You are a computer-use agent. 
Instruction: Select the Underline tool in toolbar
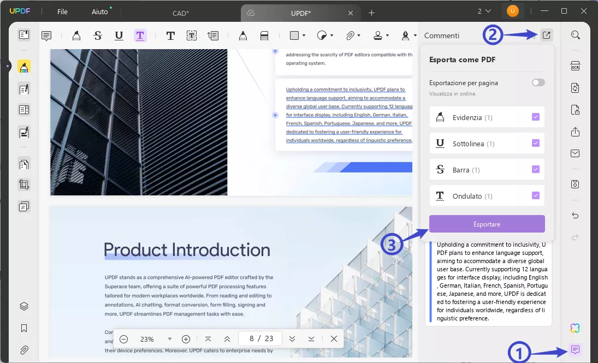coord(119,36)
